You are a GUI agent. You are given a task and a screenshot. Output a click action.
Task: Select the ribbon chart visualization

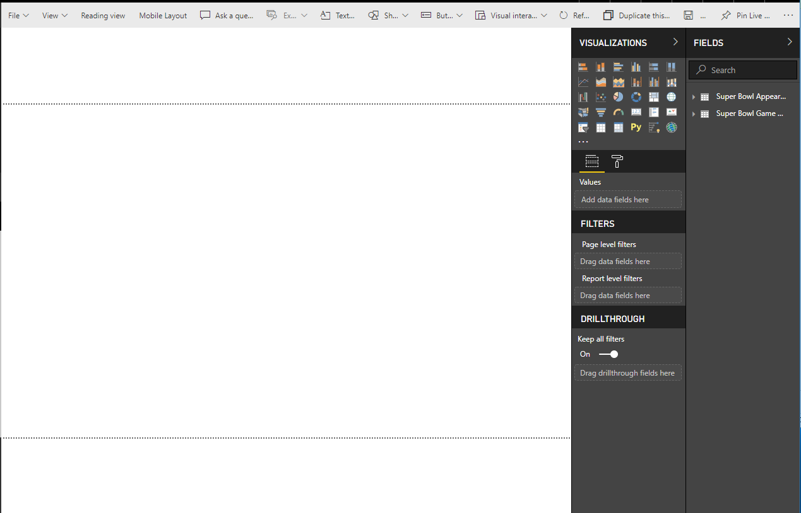pos(672,82)
